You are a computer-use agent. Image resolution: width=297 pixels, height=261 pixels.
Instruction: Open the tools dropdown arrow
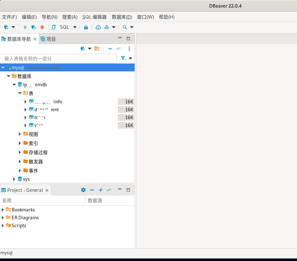point(114,27)
